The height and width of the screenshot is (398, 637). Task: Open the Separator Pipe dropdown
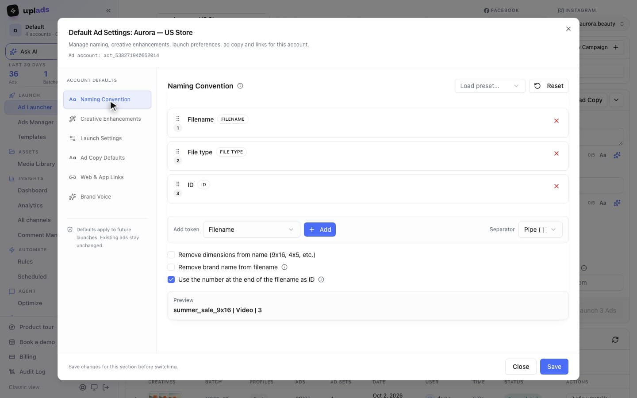(x=540, y=230)
